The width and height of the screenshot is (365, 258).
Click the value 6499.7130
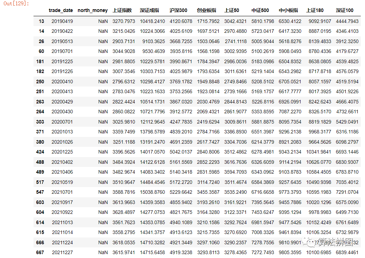[347, 212]
